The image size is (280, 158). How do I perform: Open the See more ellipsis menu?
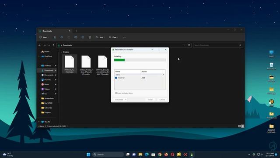click(x=124, y=37)
